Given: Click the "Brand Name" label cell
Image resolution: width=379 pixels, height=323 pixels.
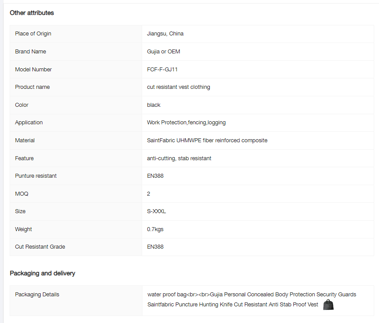Looking at the screenshot, I should point(31,52).
